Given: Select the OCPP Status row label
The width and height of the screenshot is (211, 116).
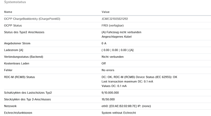Looking at the screenshot, I should click(13, 26).
